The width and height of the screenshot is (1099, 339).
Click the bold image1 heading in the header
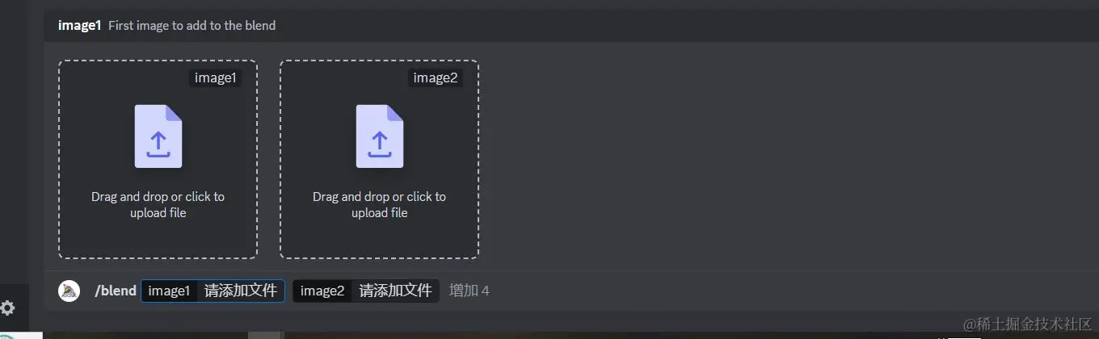click(x=79, y=26)
